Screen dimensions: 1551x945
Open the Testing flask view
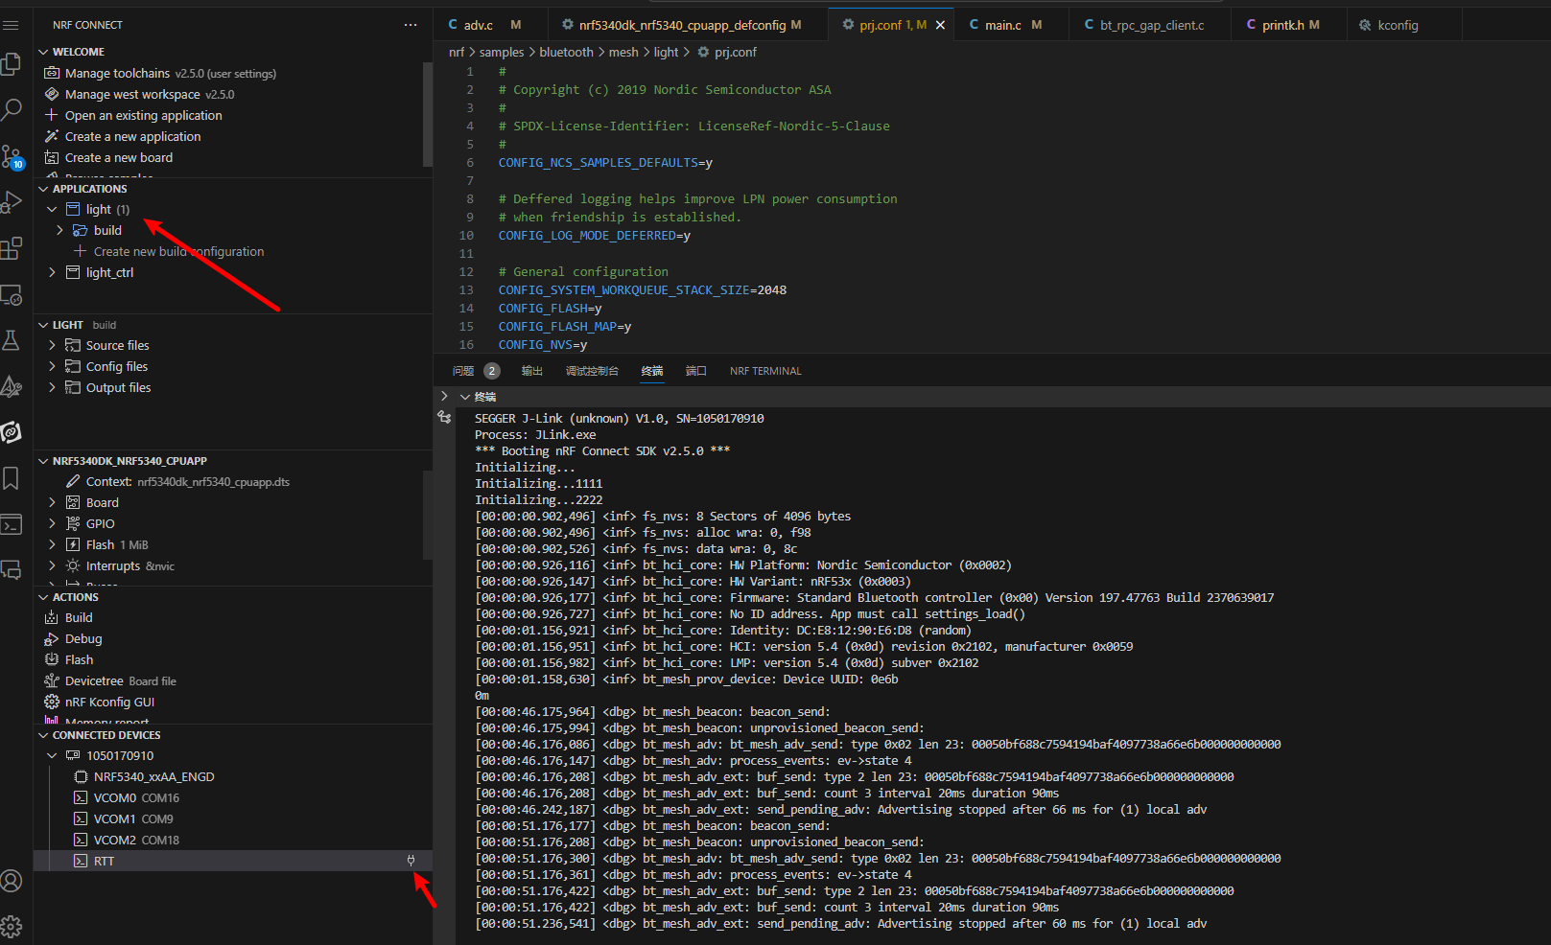12,340
